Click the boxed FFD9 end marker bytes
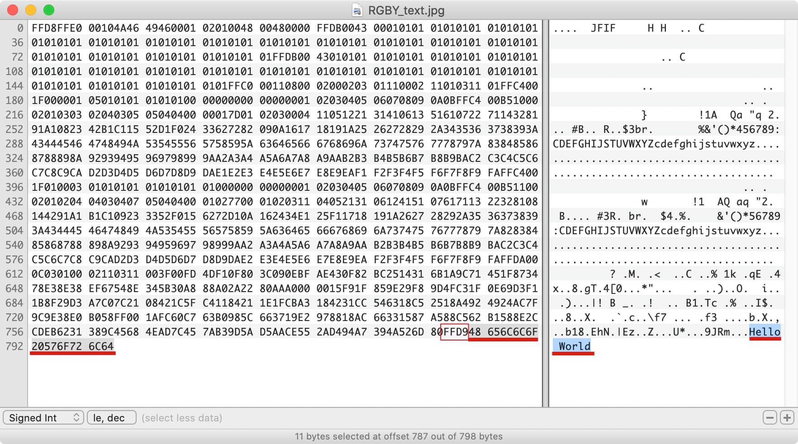Viewport: 798px width, 444px height. pos(455,332)
